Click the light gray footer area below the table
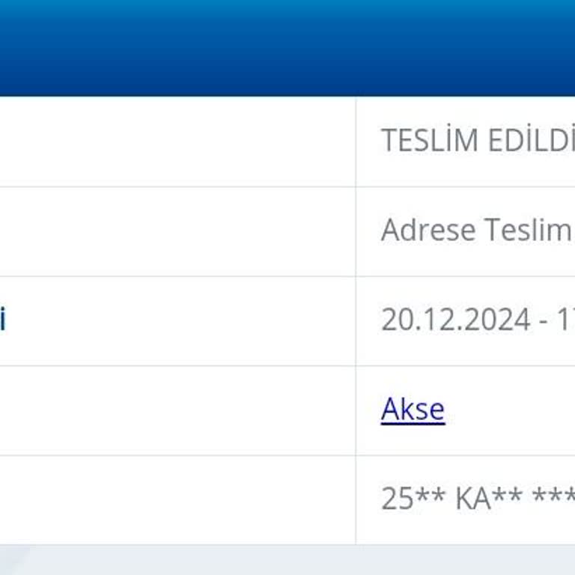575x575 pixels. pyautogui.click(x=287, y=560)
